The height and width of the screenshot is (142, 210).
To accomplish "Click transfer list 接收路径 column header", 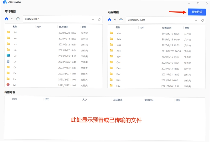I will coord(149,100).
